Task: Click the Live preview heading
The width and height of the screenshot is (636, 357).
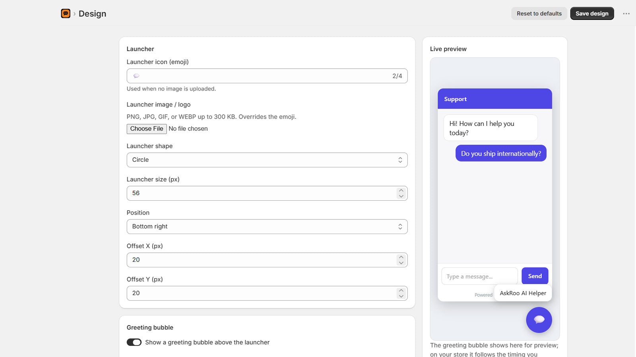Action: pyautogui.click(x=448, y=49)
